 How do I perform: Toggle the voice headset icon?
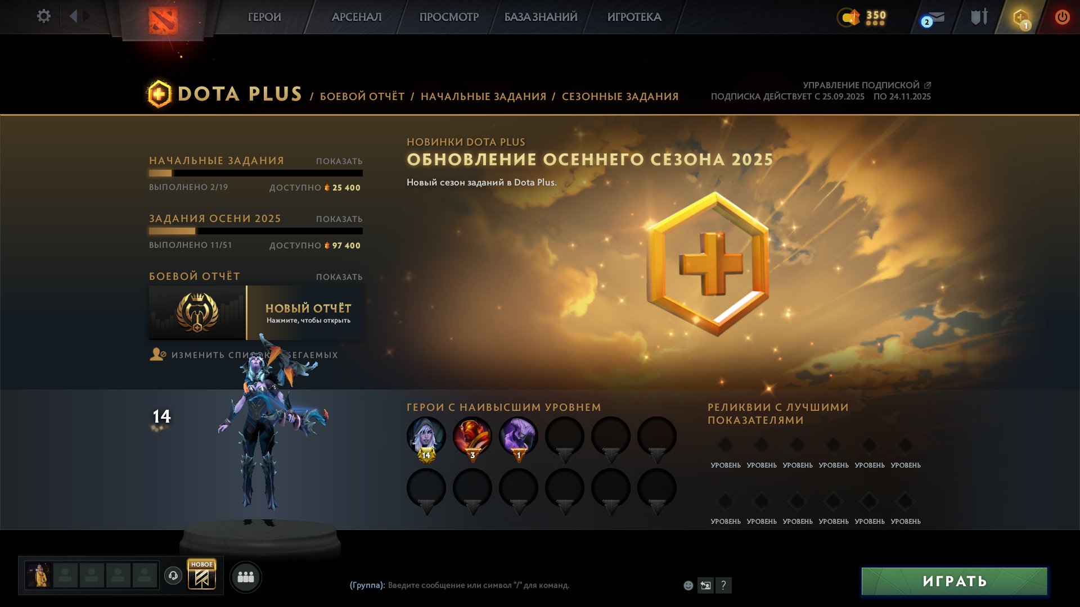(x=173, y=576)
